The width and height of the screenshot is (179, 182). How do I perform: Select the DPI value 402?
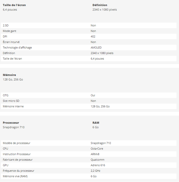(93, 36)
